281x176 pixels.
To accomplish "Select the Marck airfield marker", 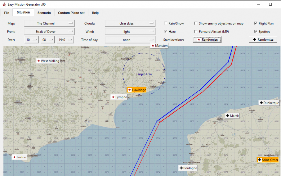I will pos(232,116).
